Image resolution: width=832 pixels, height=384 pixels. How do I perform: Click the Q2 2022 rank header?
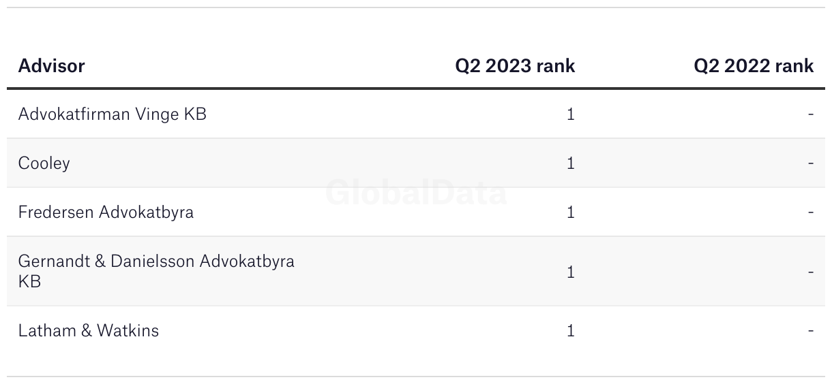point(754,66)
